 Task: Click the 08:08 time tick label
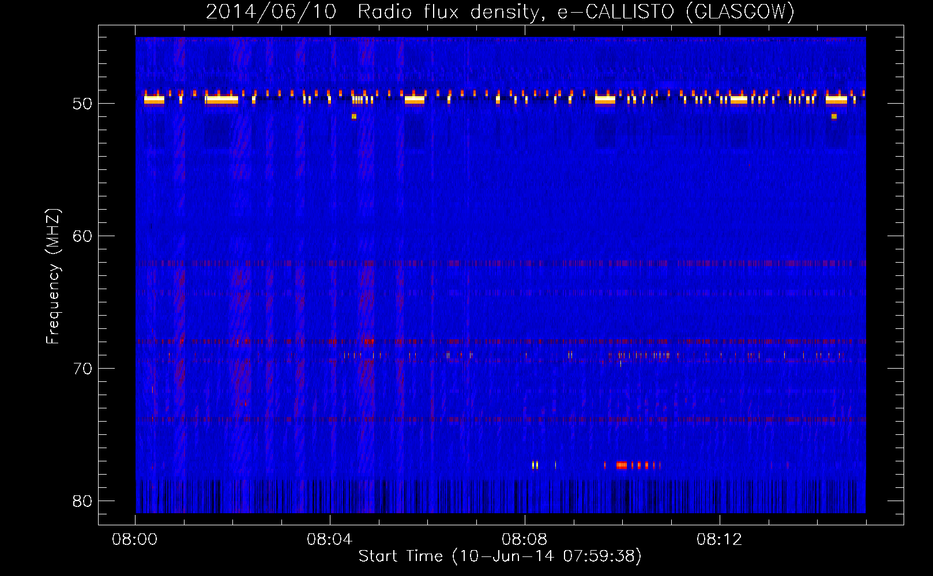click(525, 540)
